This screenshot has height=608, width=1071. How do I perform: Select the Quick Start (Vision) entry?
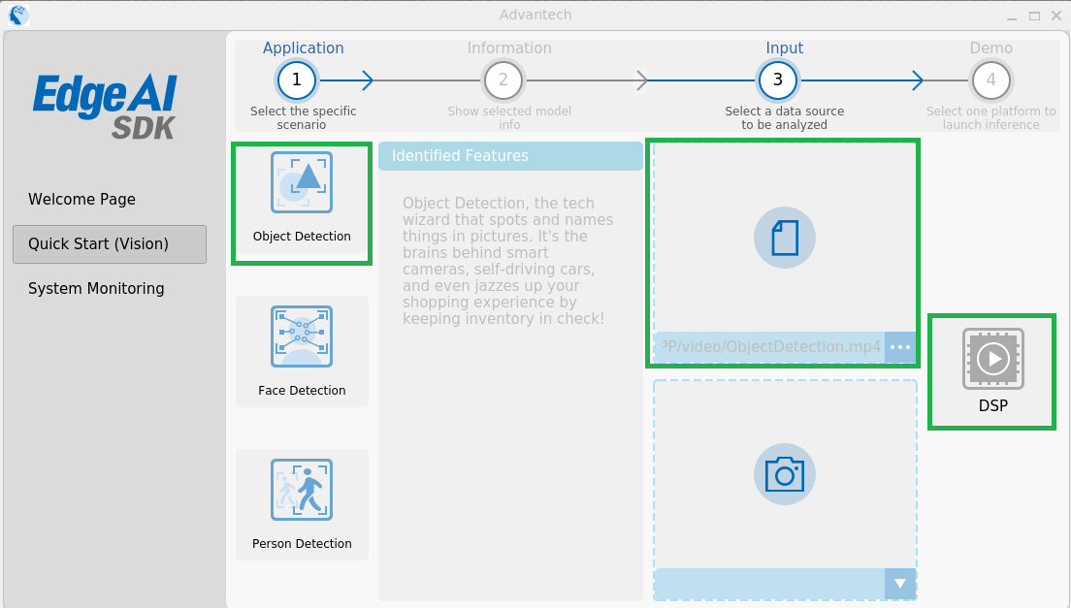(98, 243)
